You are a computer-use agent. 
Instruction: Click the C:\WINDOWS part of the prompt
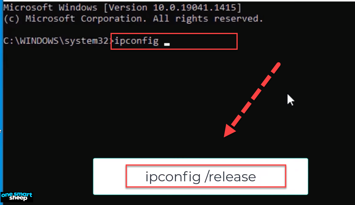(33, 41)
